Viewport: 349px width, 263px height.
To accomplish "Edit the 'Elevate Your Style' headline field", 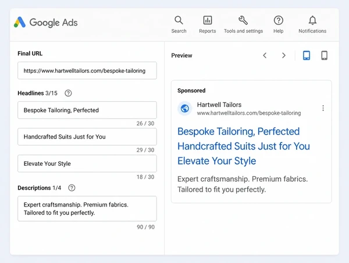I will [87, 164].
